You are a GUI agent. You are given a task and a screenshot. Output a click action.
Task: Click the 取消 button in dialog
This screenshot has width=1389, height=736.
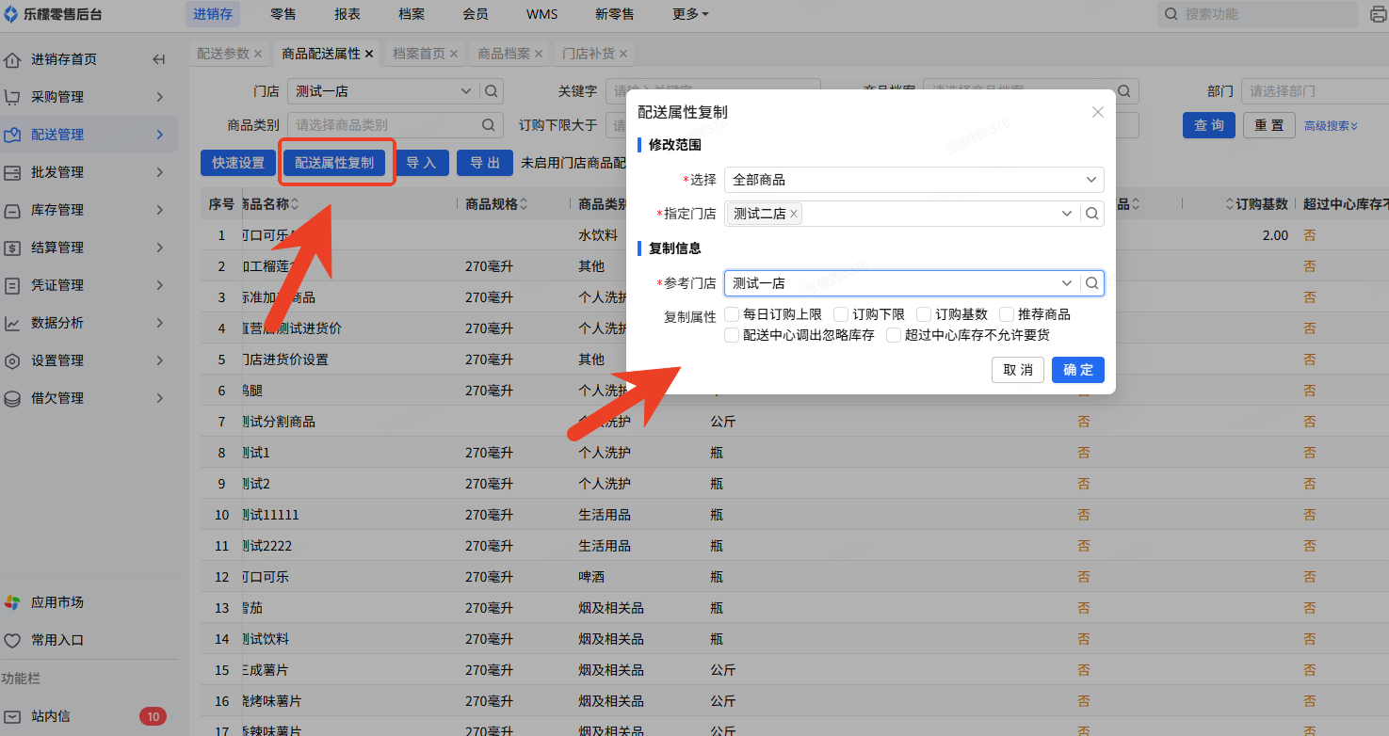(x=1017, y=370)
